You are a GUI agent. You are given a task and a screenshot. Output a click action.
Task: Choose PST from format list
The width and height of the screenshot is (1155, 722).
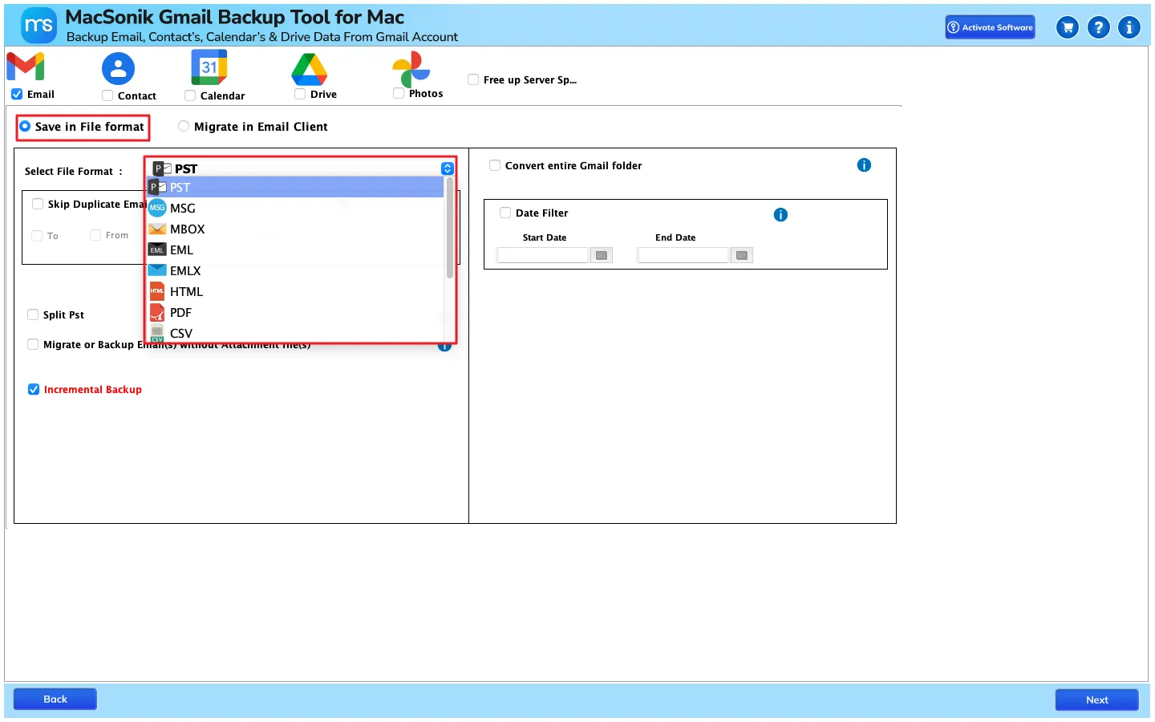[295, 187]
